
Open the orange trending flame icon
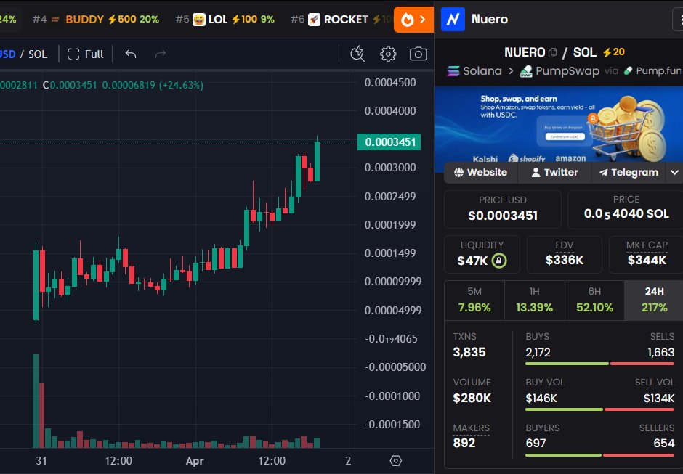[408, 19]
